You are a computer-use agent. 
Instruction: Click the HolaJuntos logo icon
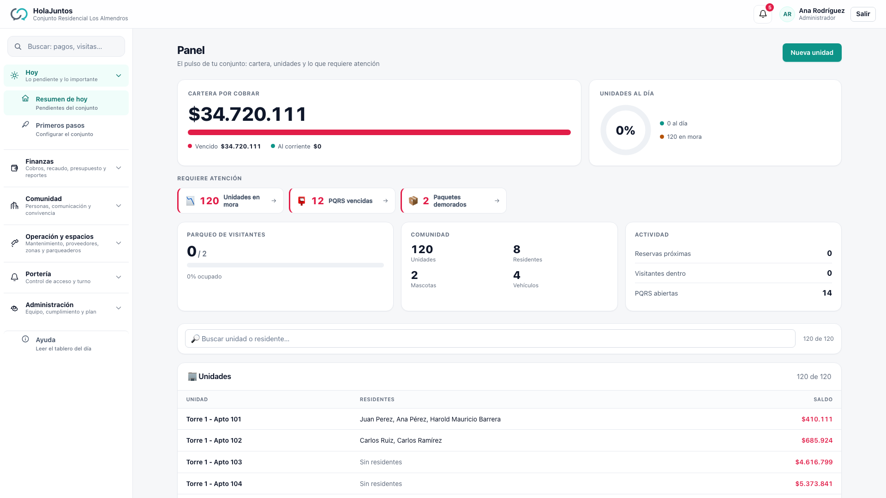(x=19, y=14)
